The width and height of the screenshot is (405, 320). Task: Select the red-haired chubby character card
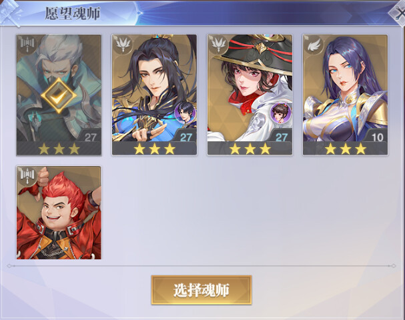click(59, 213)
